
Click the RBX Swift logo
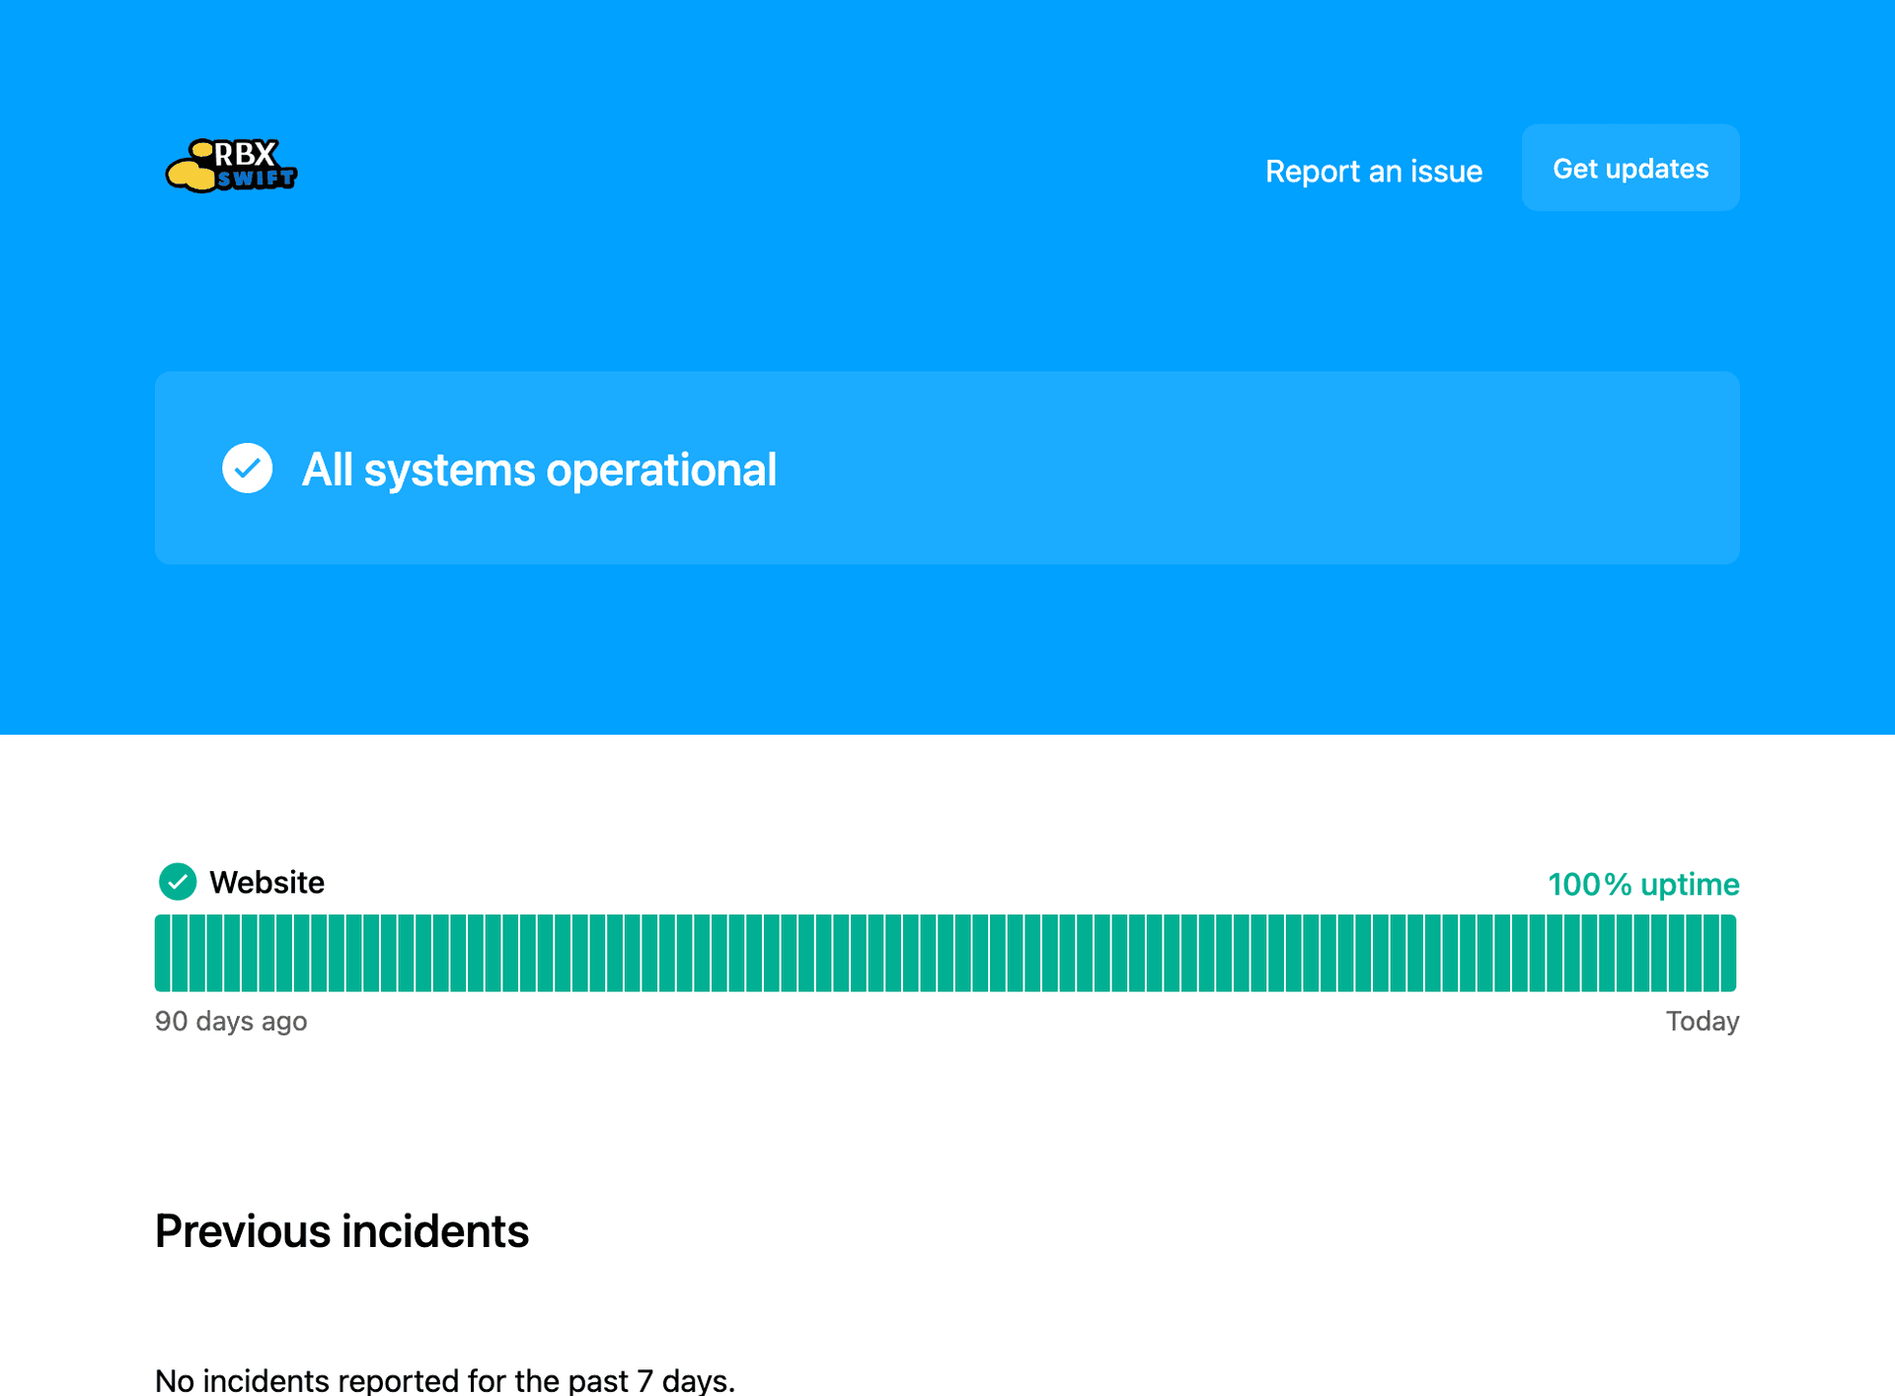pos(231,166)
